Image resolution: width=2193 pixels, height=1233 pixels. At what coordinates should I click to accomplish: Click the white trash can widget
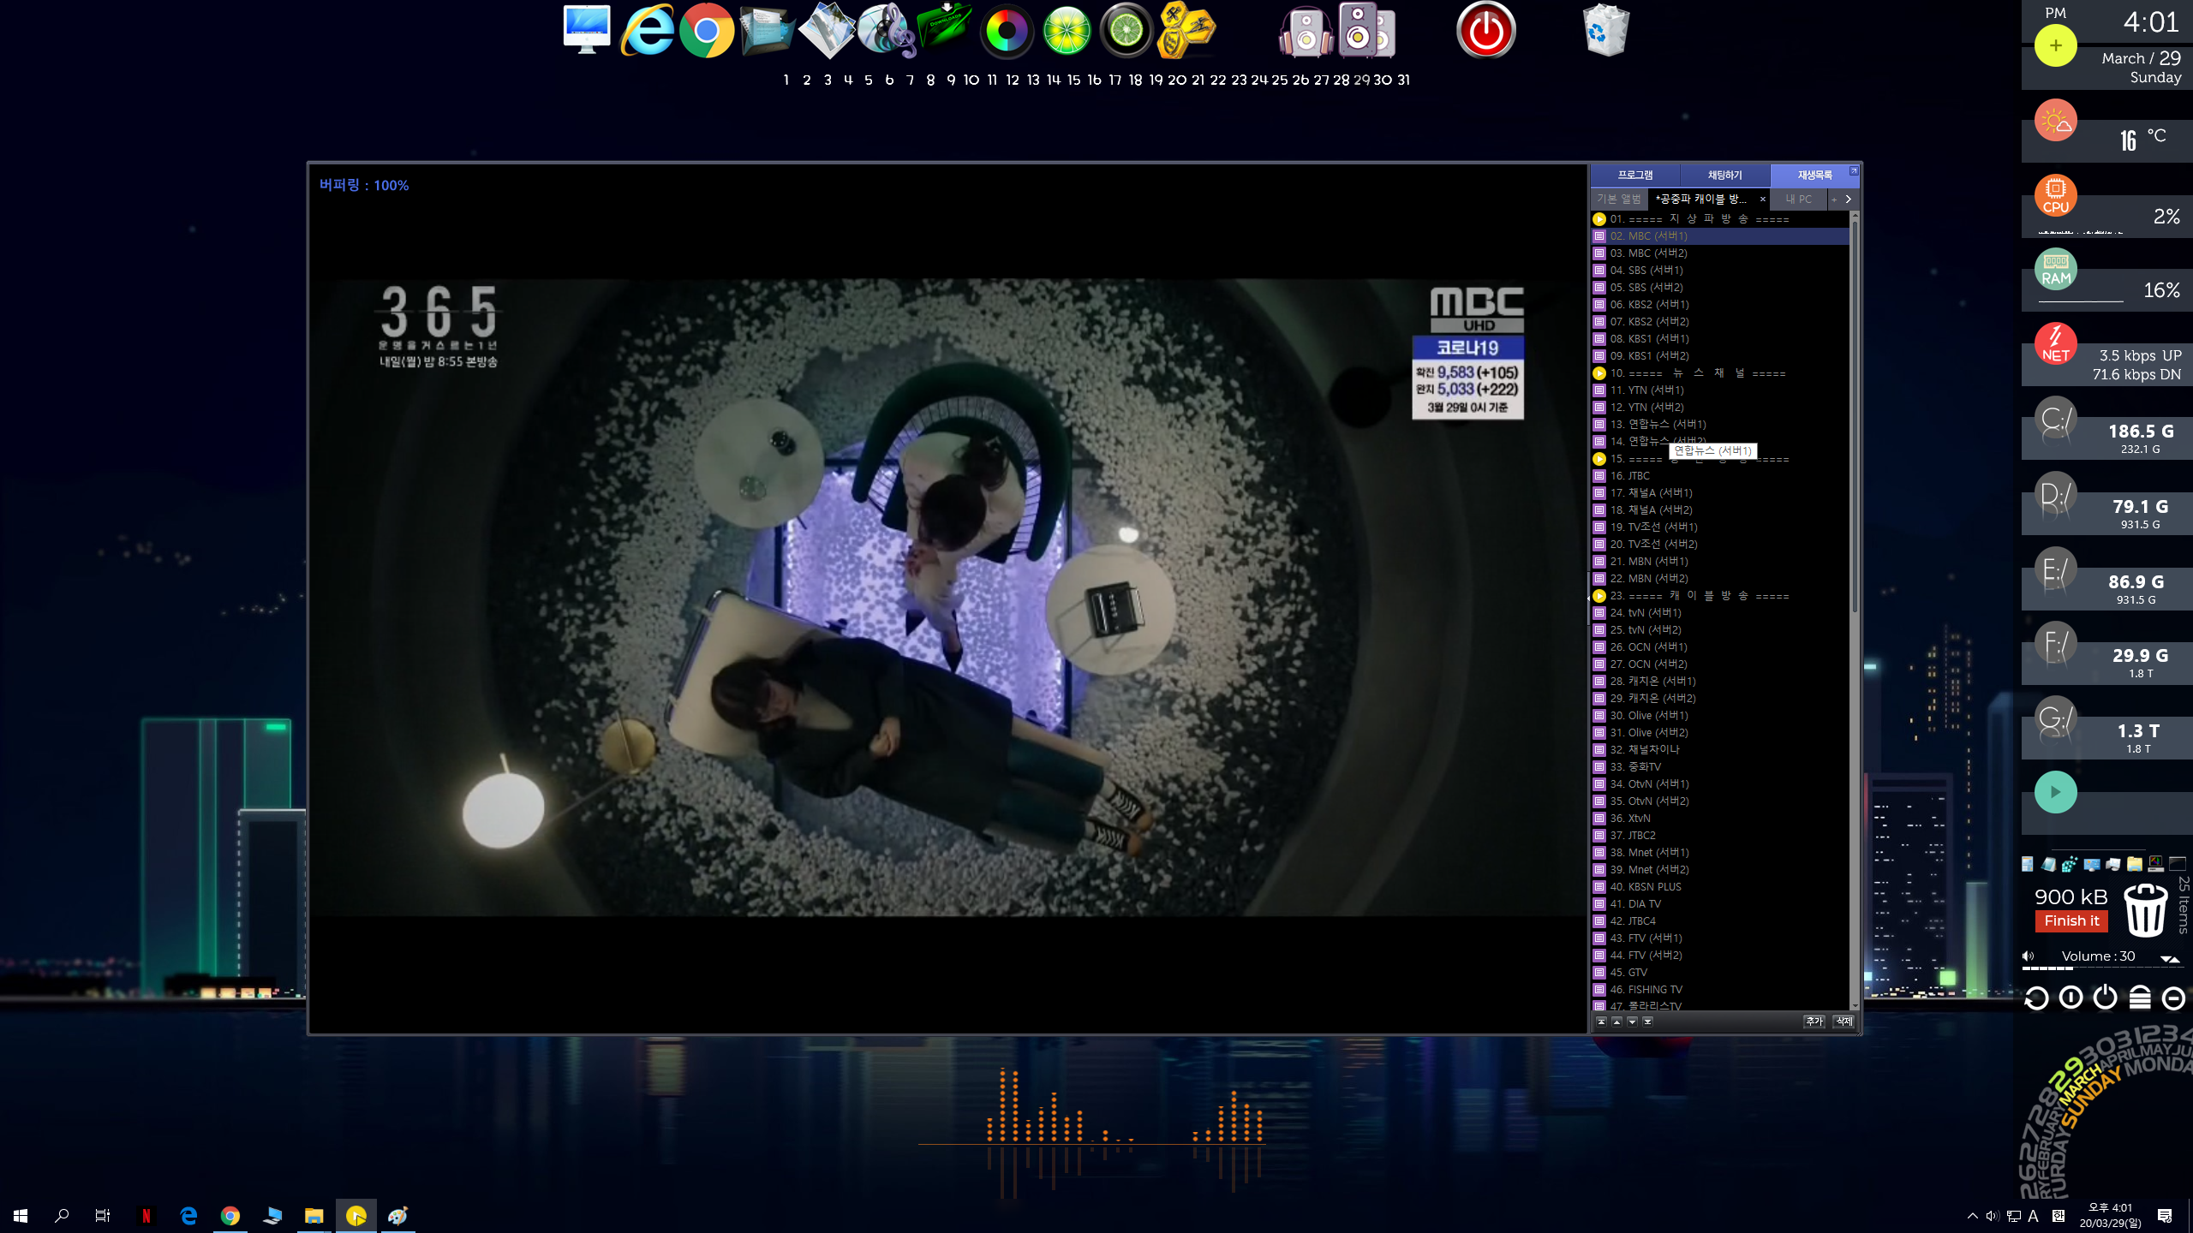coord(2145,910)
